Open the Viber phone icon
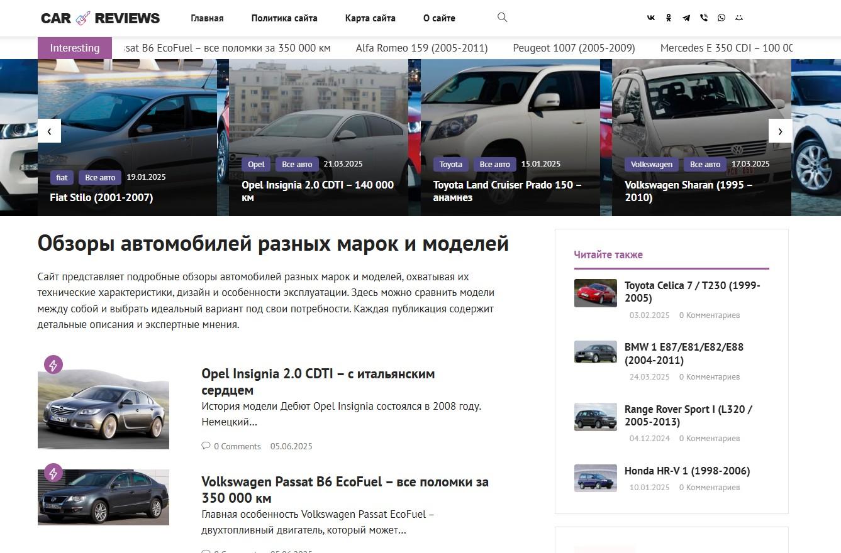Viewport: 841px width, 553px height. pyautogui.click(x=704, y=18)
